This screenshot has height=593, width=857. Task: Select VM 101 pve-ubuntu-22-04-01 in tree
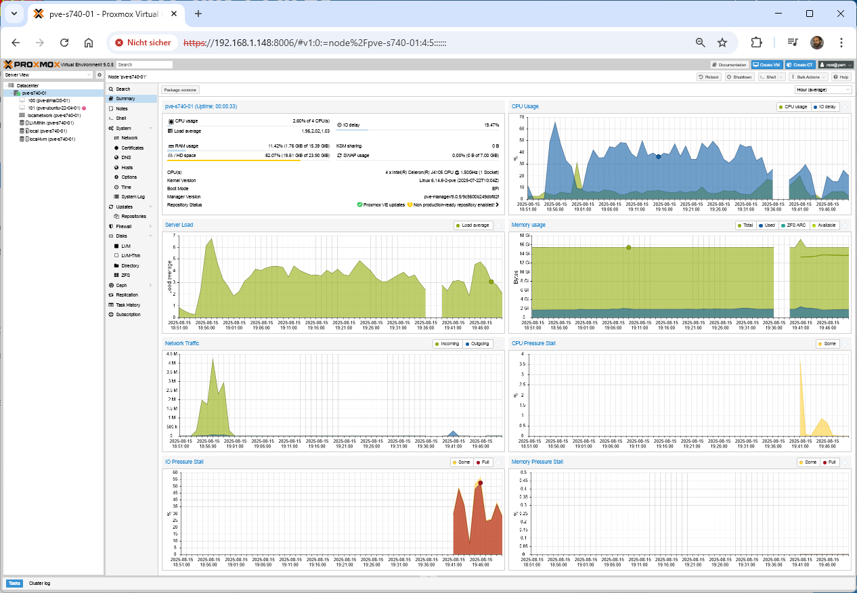coord(54,108)
